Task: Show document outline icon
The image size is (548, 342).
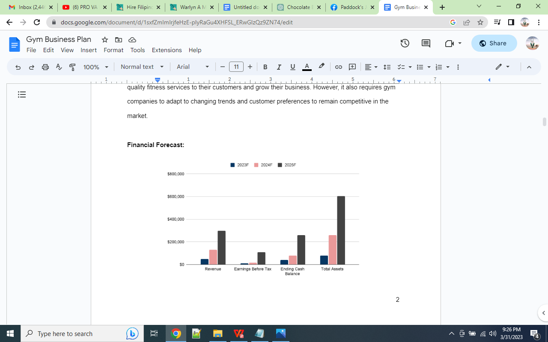Action: (22, 94)
